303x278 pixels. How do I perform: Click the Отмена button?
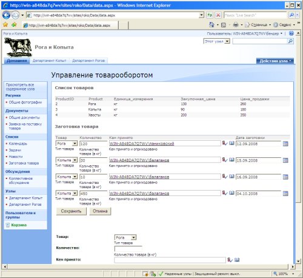pos(100,211)
